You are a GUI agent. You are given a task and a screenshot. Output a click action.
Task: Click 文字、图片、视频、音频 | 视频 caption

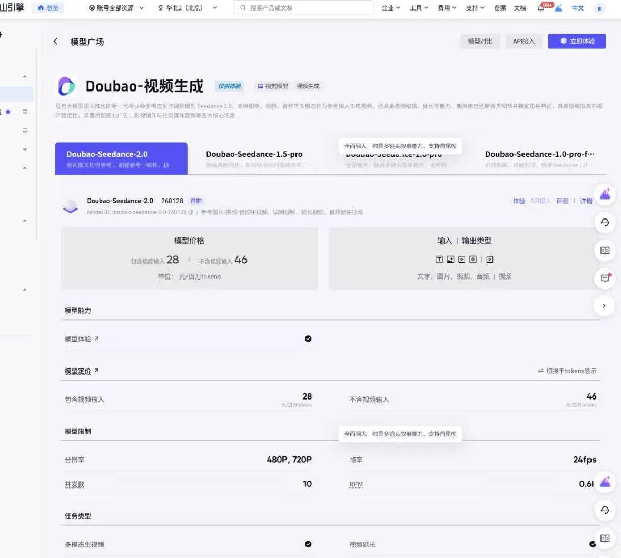click(x=464, y=276)
